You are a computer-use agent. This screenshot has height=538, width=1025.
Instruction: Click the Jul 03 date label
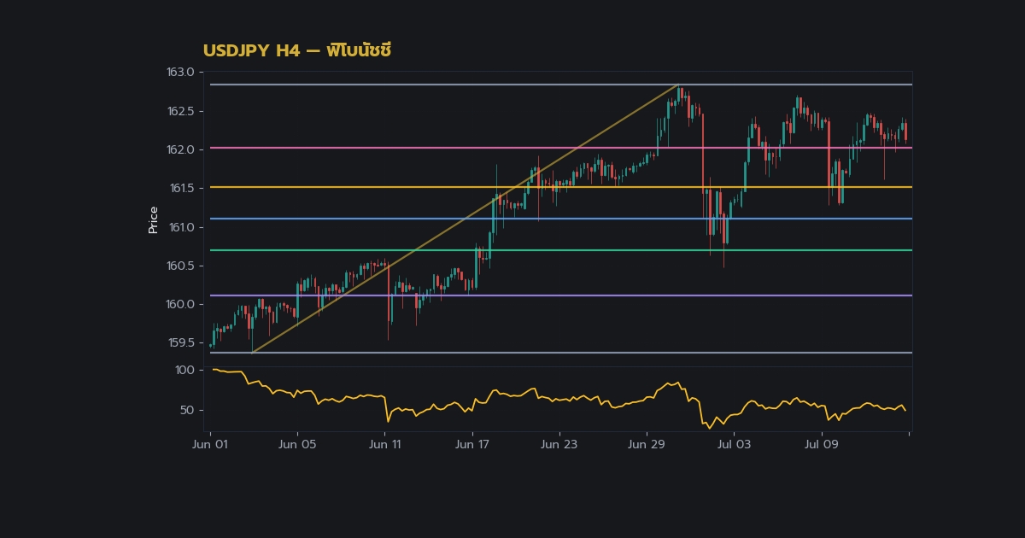pos(734,444)
